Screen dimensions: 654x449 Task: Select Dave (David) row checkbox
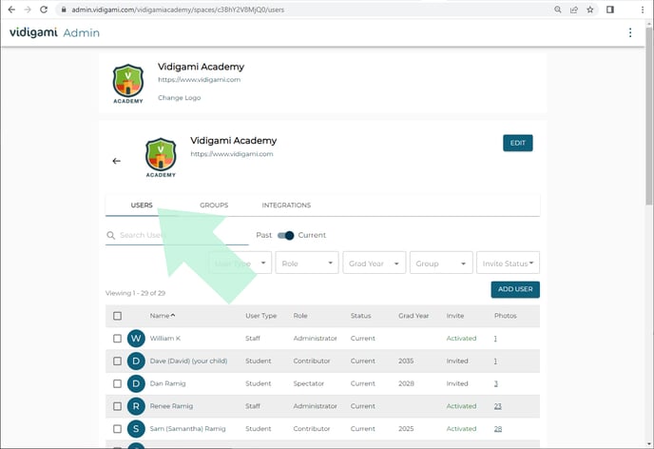coord(117,361)
